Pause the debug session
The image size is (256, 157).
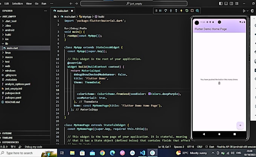[x=160, y=11]
